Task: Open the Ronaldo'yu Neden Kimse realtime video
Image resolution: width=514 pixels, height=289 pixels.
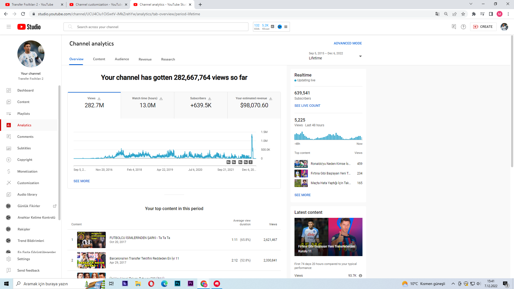Action: tap(328, 164)
